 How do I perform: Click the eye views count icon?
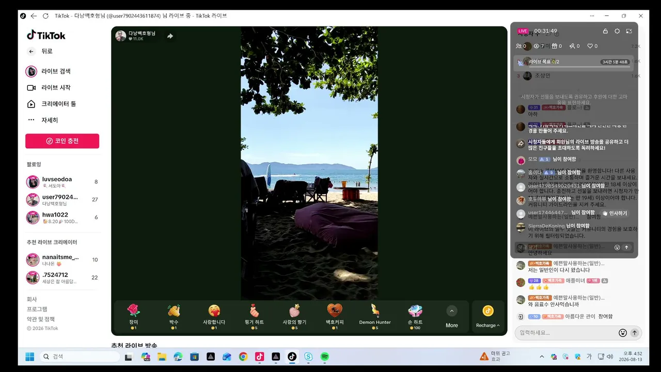coord(536,46)
